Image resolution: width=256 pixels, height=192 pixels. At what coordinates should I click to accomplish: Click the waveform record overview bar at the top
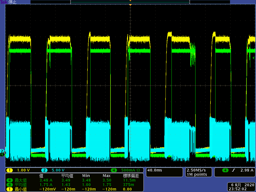pos(130,2)
